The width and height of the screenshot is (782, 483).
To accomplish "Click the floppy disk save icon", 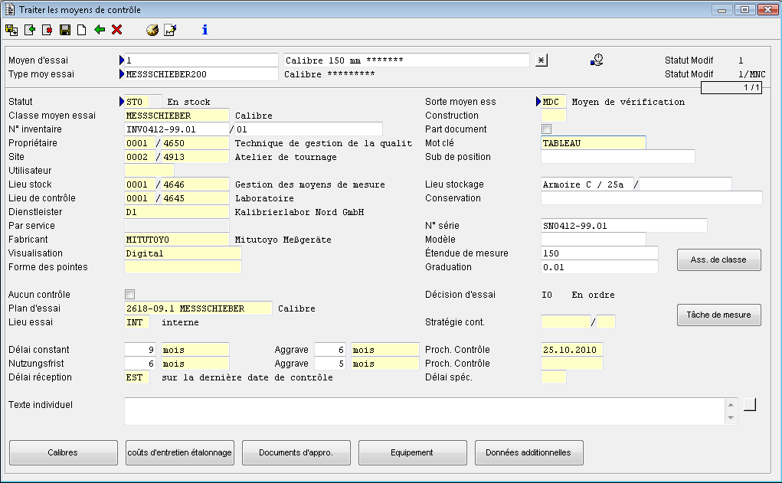I will (65, 30).
